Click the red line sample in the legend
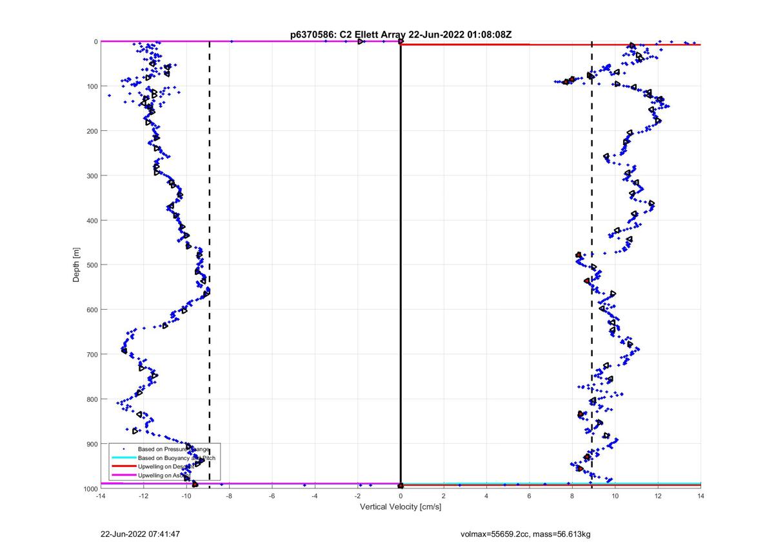The height and width of the screenshot is (549, 774). [123, 466]
